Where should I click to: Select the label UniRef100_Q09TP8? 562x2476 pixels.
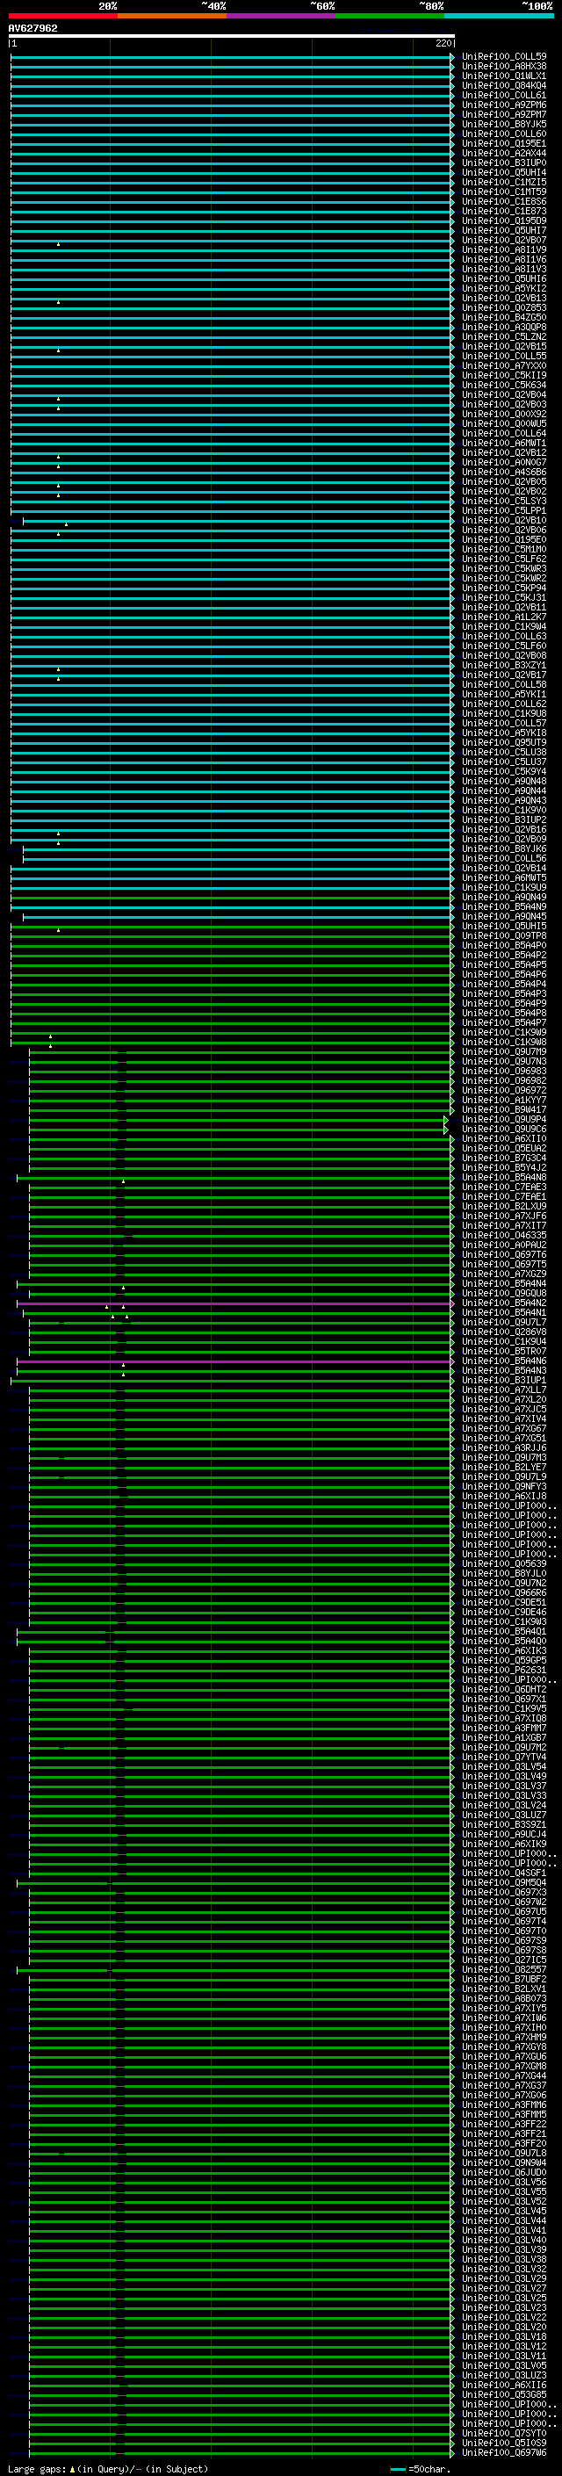tap(504, 936)
